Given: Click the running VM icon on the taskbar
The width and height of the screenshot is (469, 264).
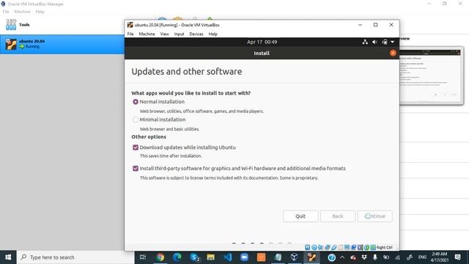Looking at the screenshot, I should tap(311, 257).
